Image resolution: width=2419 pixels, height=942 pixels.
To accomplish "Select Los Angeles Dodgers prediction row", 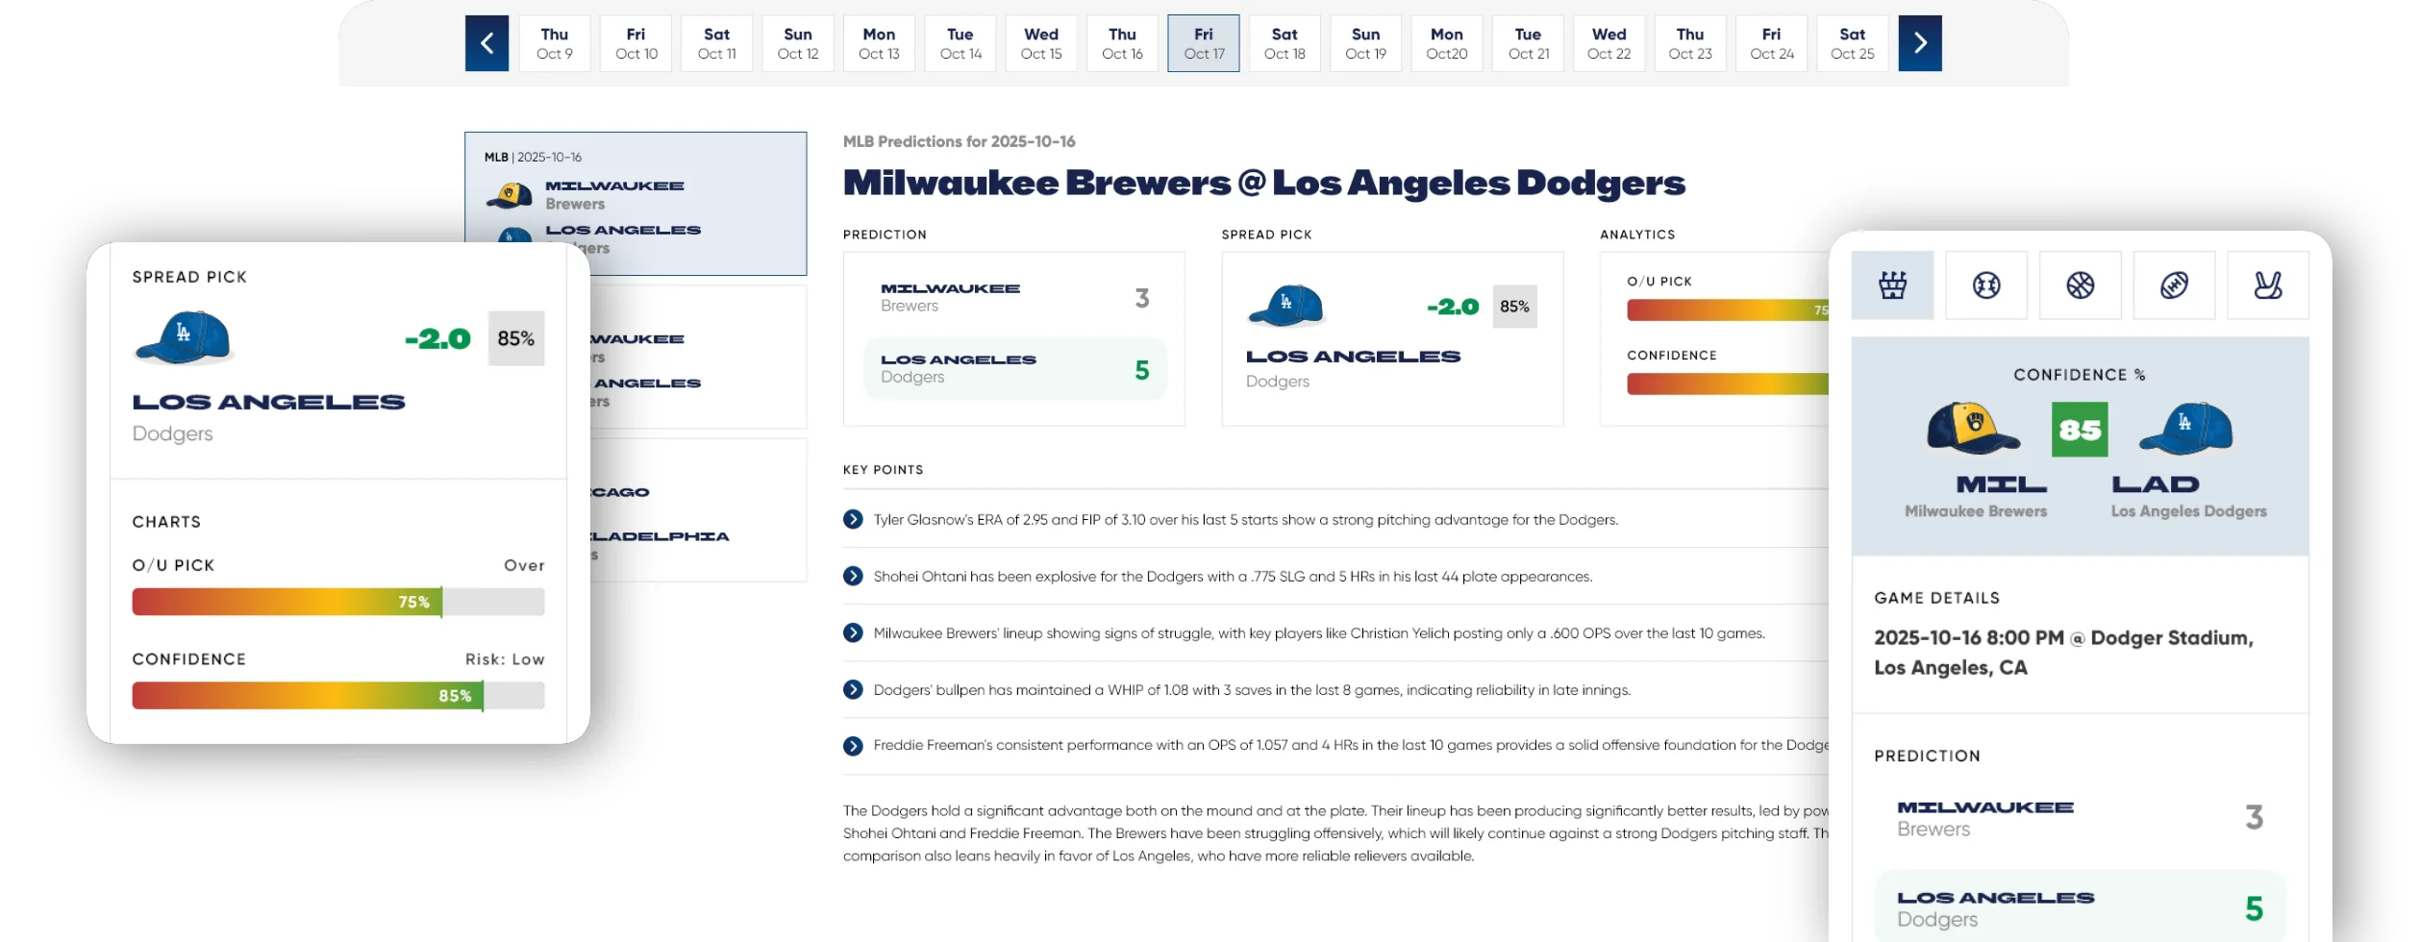I will [x=1014, y=369].
